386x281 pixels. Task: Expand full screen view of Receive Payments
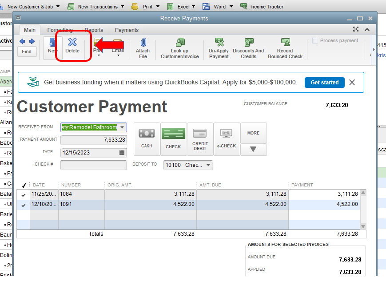click(356, 29)
